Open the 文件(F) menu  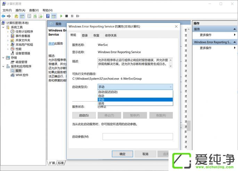[7, 10]
